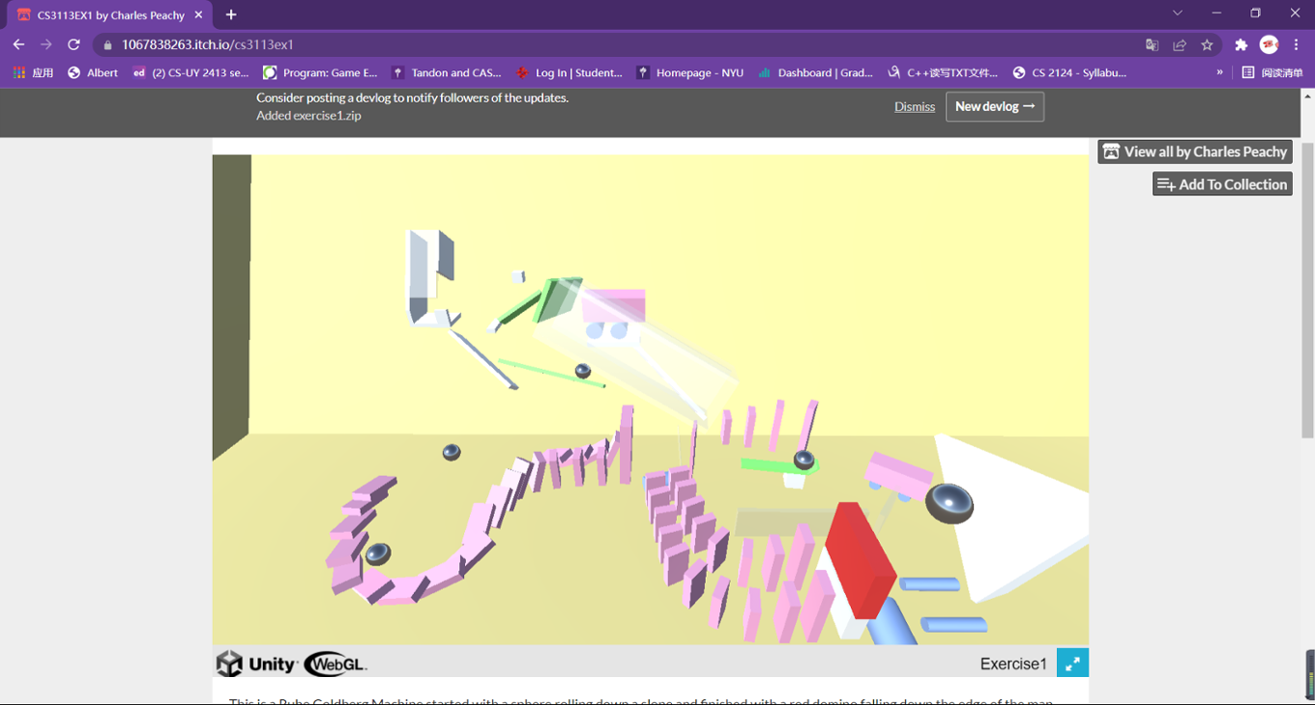Select the CS3113EX1 browser tab
Viewport: 1315px width, 705px height.
(106, 14)
